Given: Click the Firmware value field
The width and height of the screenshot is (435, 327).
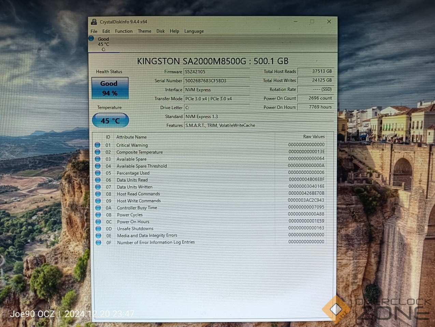Looking at the screenshot, I should (x=217, y=72).
